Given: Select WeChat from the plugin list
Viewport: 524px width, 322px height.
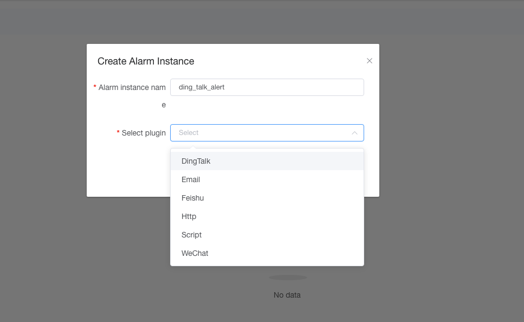Looking at the screenshot, I should pyautogui.click(x=195, y=253).
